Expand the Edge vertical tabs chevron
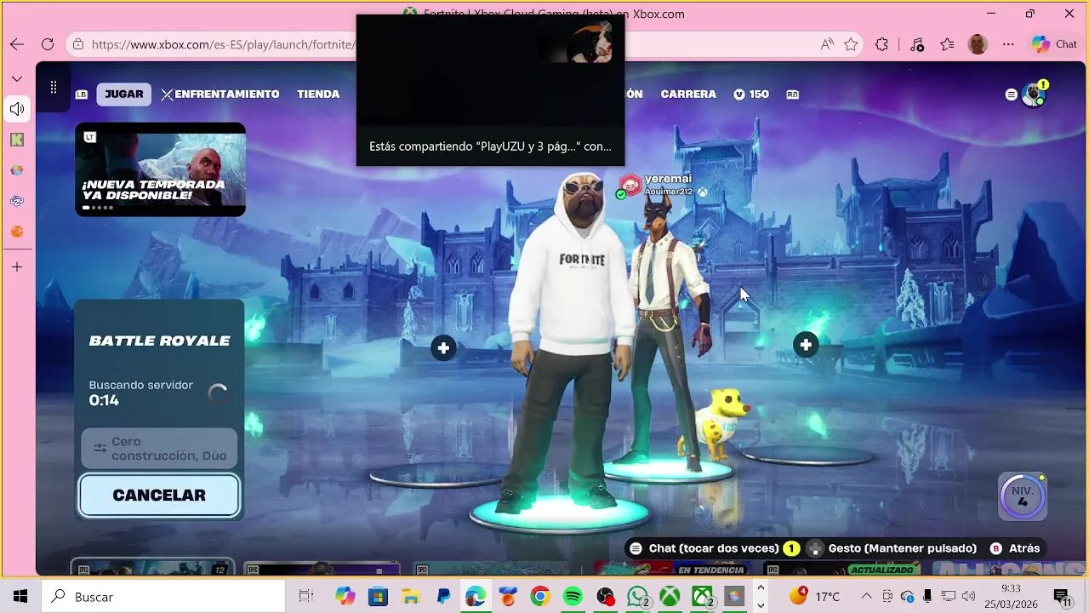Image resolution: width=1089 pixels, height=613 pixels. (17, 78)
